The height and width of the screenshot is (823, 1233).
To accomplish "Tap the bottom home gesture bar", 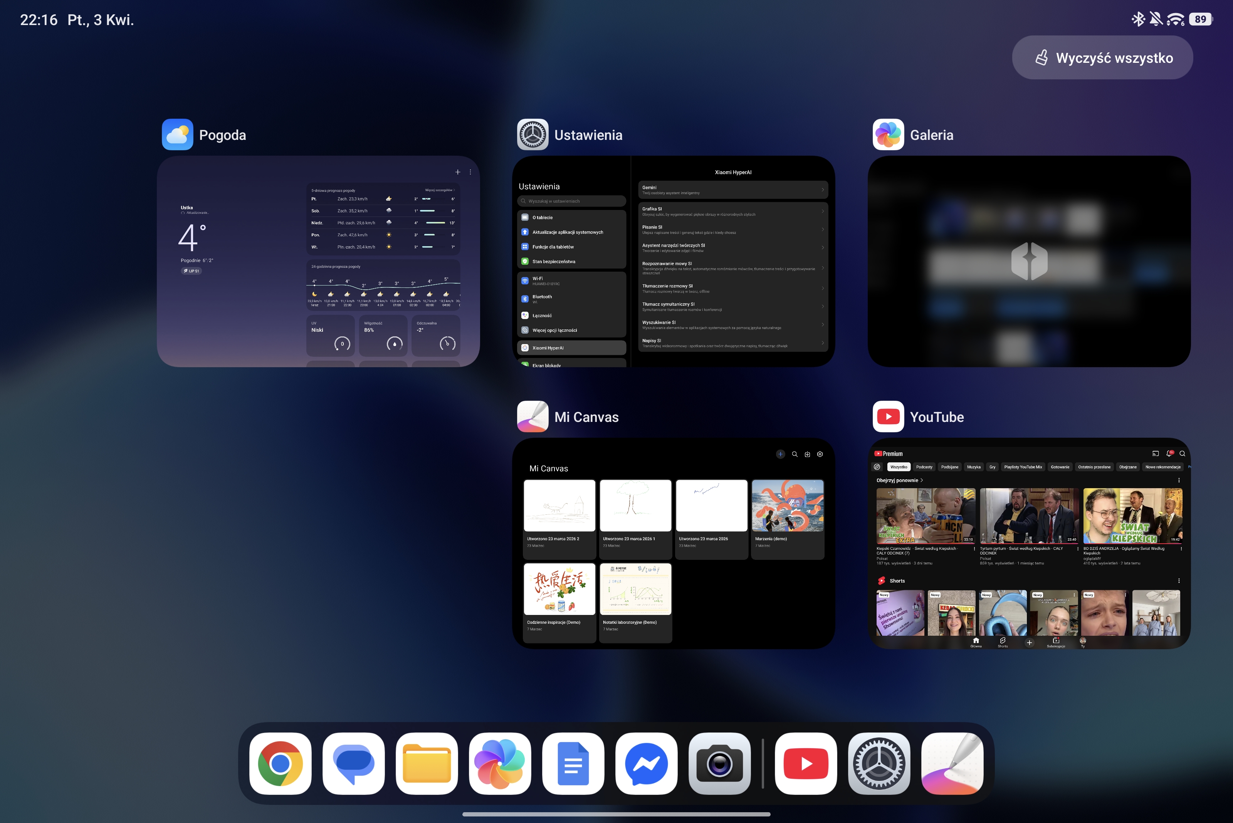I will [616, 814].
